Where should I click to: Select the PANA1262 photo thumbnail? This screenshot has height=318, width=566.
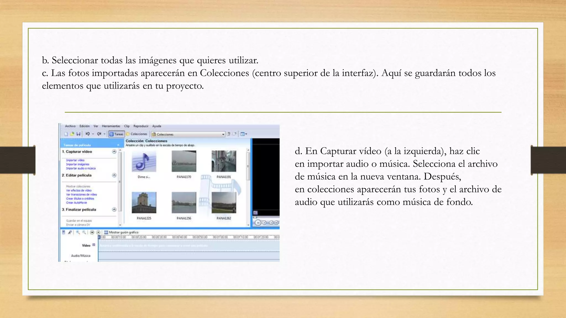coord(224,203)
